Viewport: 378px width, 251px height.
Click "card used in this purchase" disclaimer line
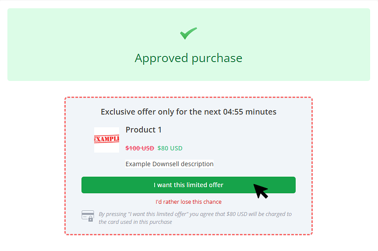135,222
